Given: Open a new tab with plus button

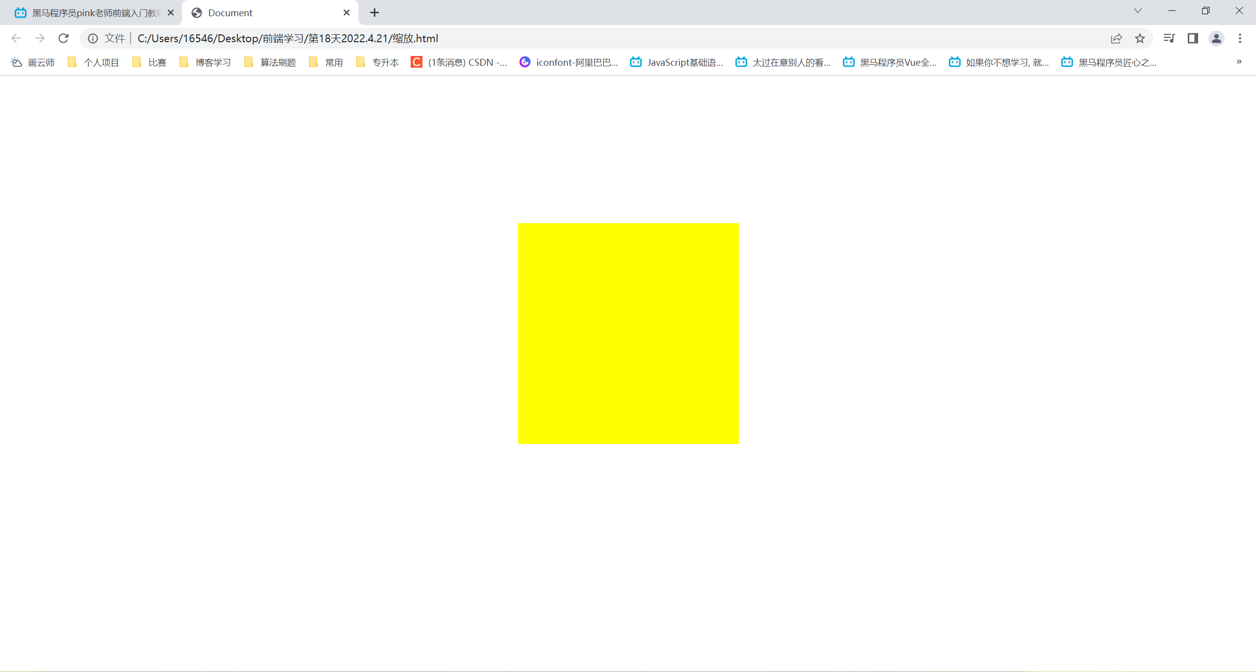Looking at the screenshot, I should (x=374, y=13).
